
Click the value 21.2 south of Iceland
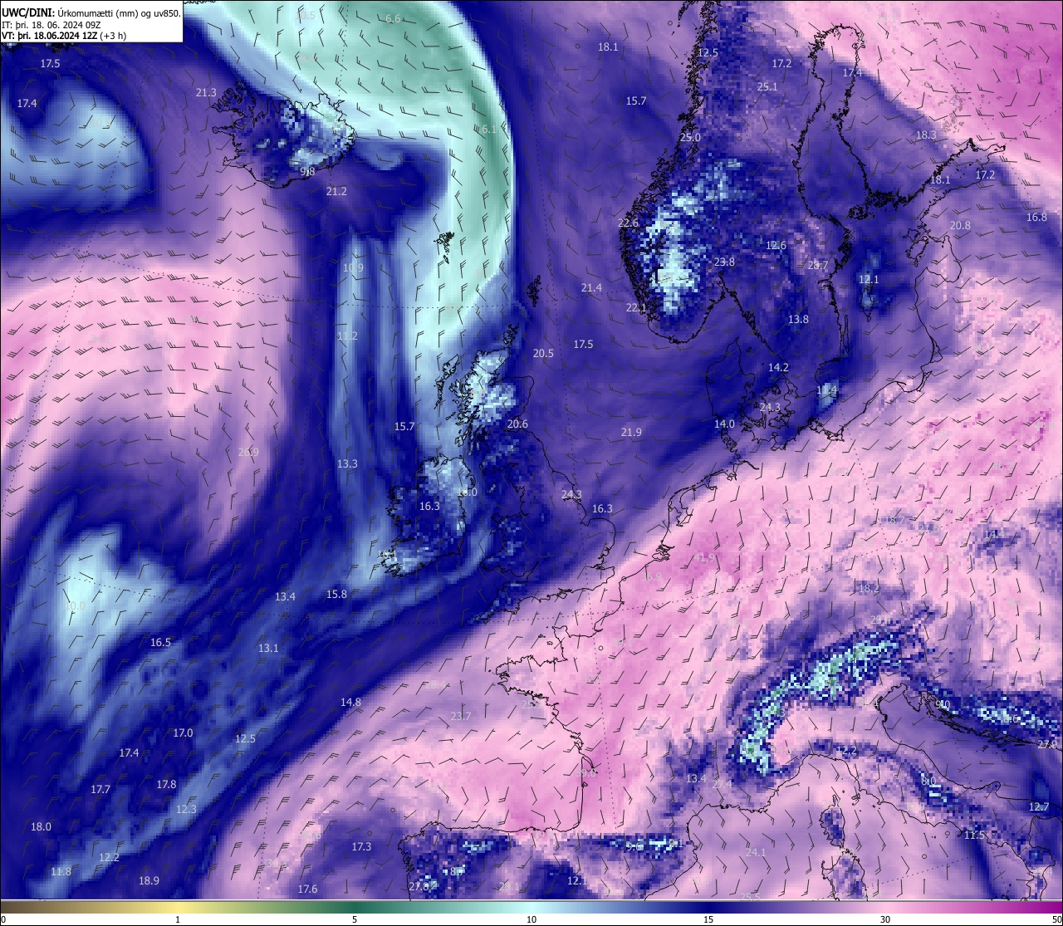[336, 191]
